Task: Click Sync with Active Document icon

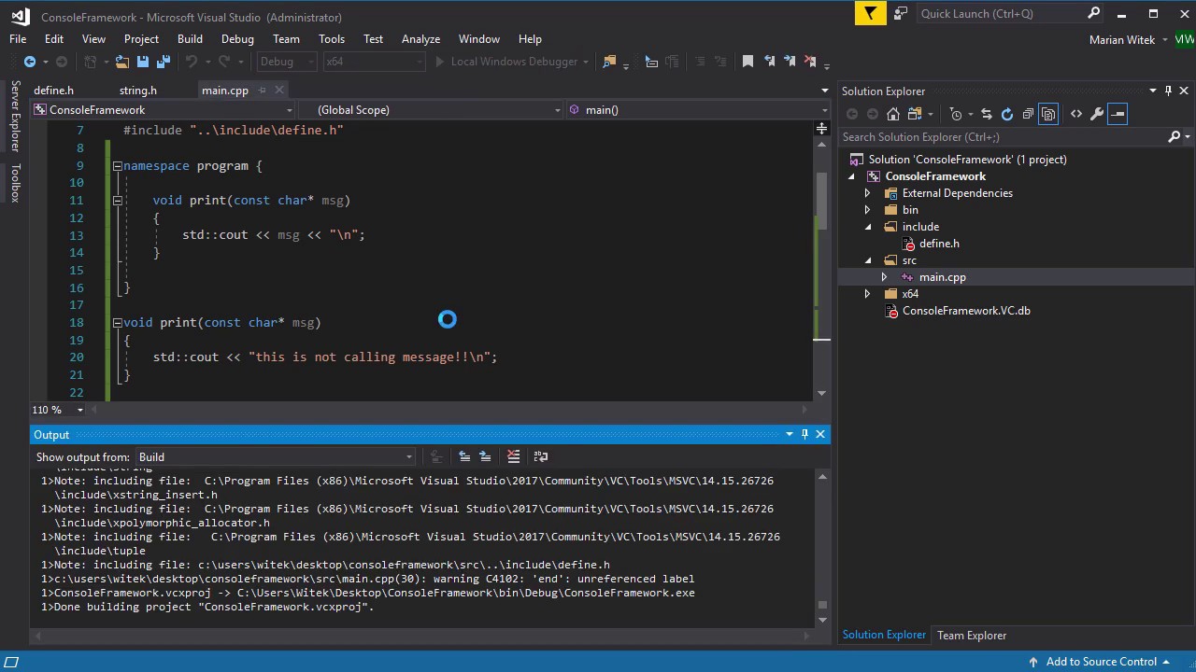Action: (986, 114)
